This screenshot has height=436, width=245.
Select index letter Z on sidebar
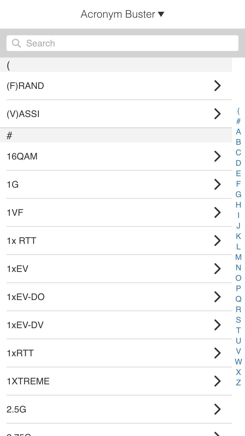click(x=238, y=382)
